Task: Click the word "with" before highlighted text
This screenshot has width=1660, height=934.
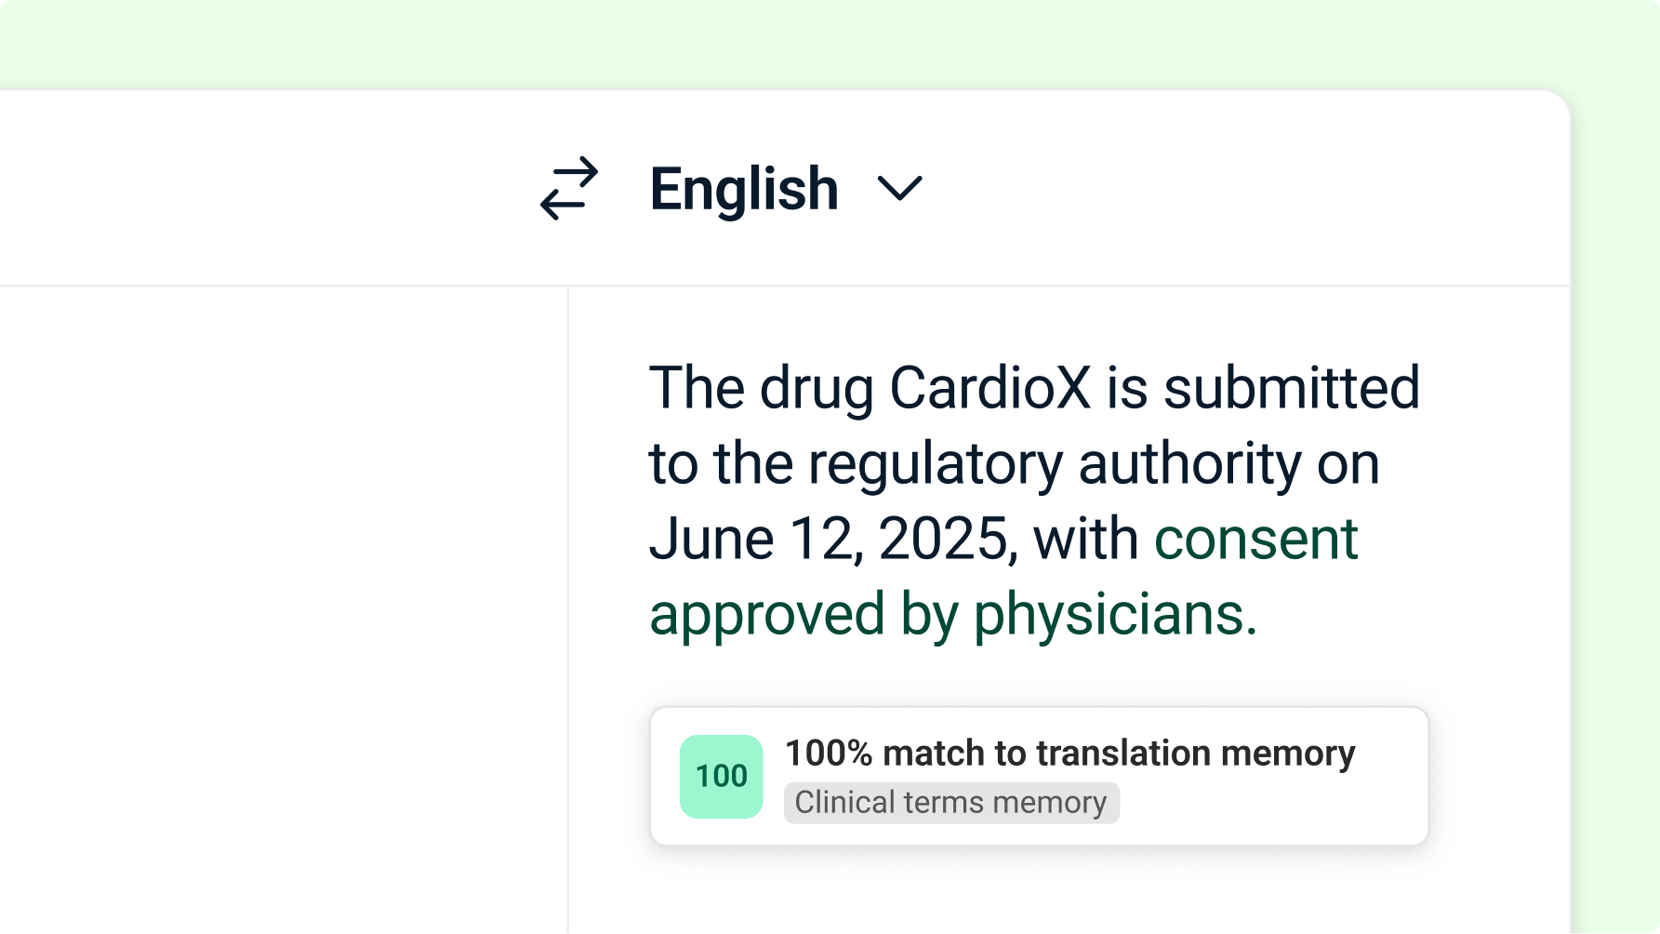Action: pos(1085,540)
